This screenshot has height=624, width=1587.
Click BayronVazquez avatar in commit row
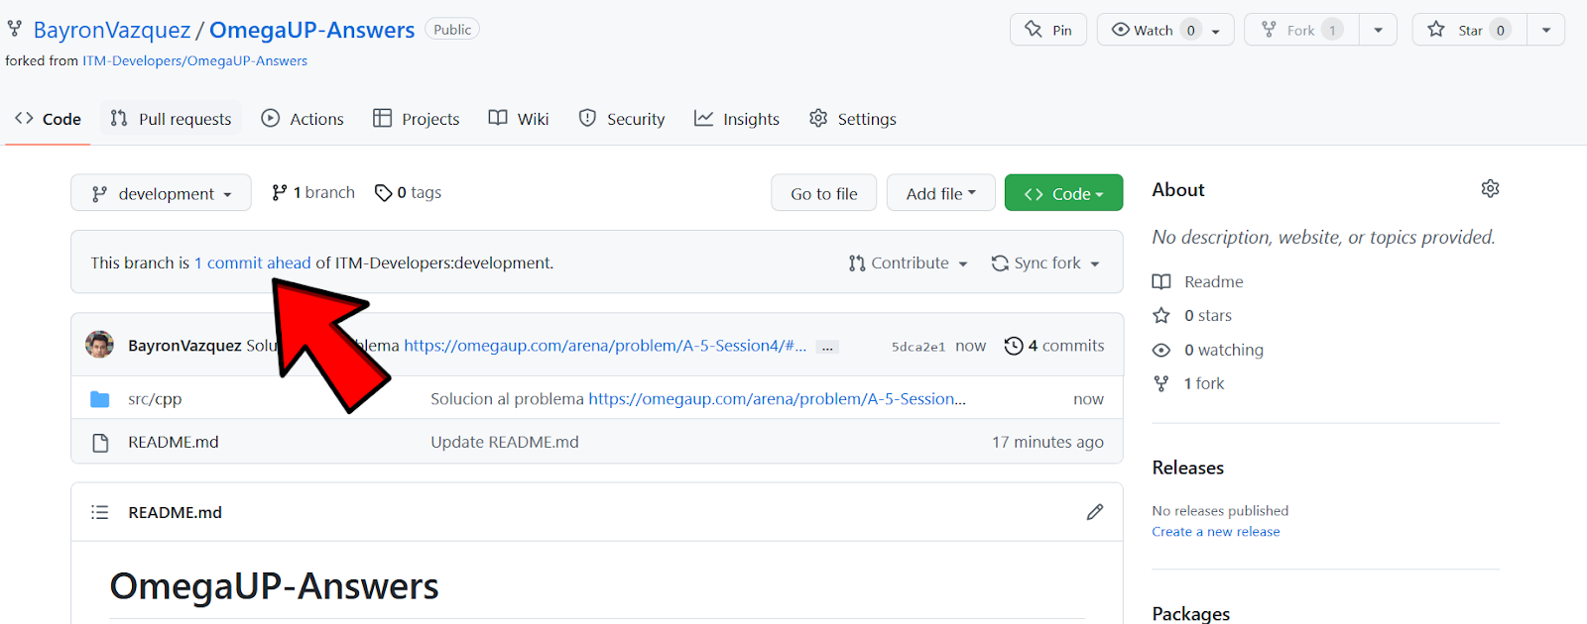99,345
